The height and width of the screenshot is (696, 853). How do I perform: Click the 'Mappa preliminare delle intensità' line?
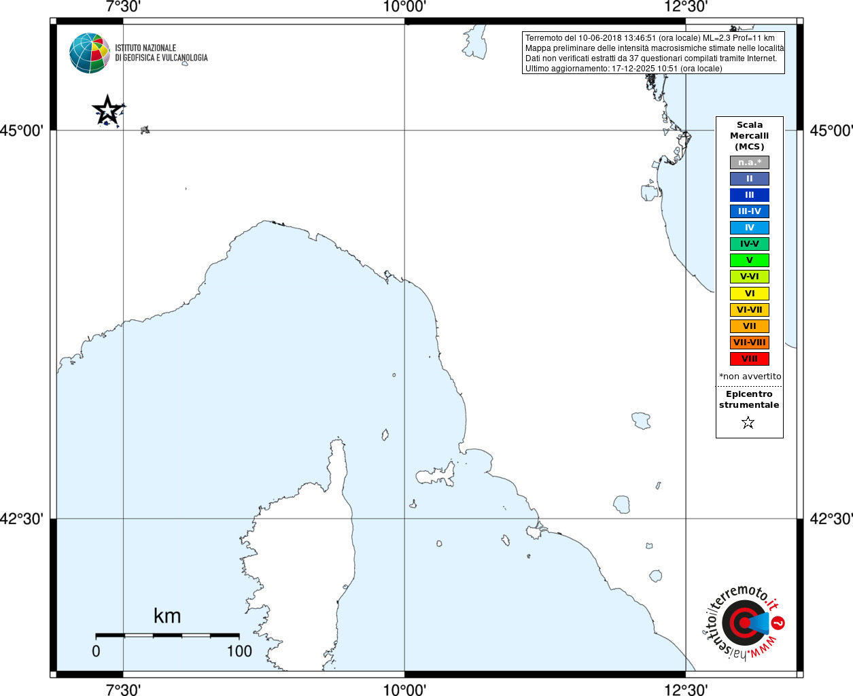[x=655, y=48]
